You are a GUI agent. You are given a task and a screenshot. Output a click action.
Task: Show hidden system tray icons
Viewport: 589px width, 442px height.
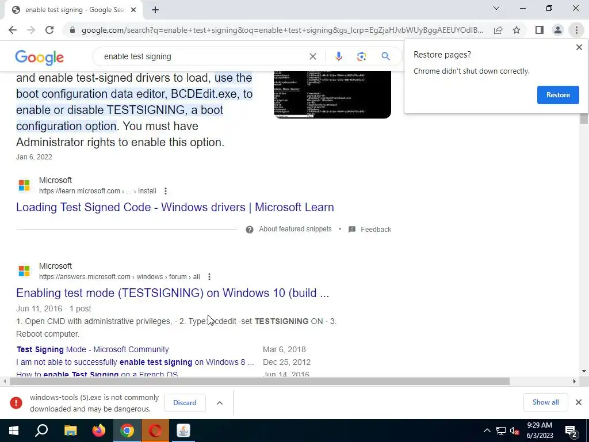point(487,430)
